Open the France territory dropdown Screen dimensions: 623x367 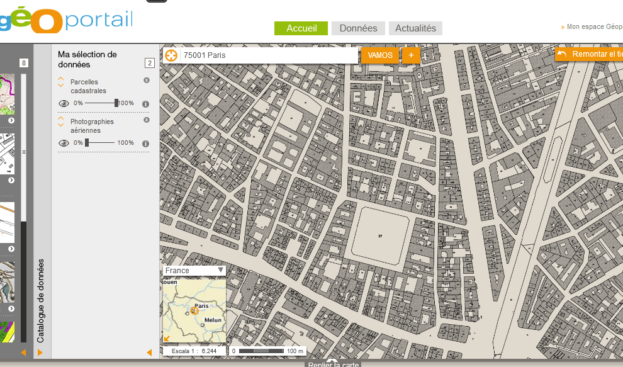click(x=194, y=271)
